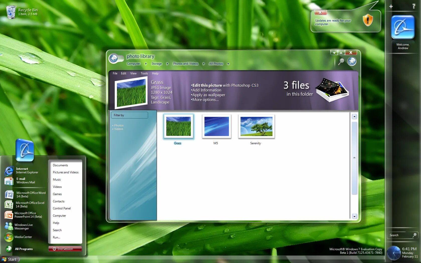421x263 pixels.
Task: Launch Media Center icon
Action: pos(9,237)
